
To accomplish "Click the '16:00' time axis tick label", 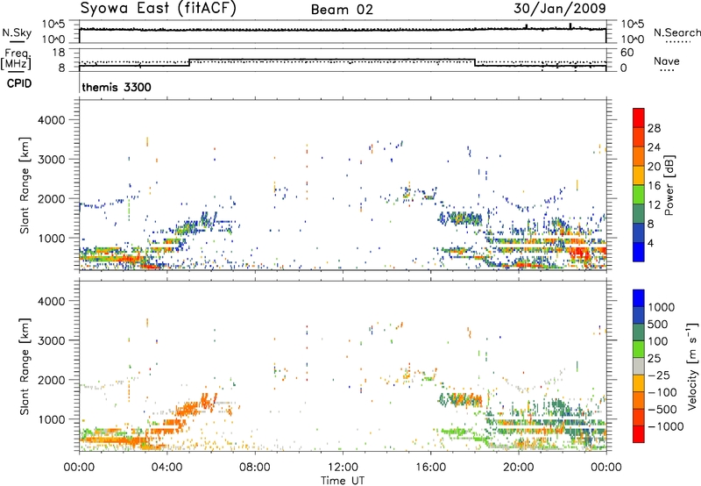I will (x=430, y=468).
